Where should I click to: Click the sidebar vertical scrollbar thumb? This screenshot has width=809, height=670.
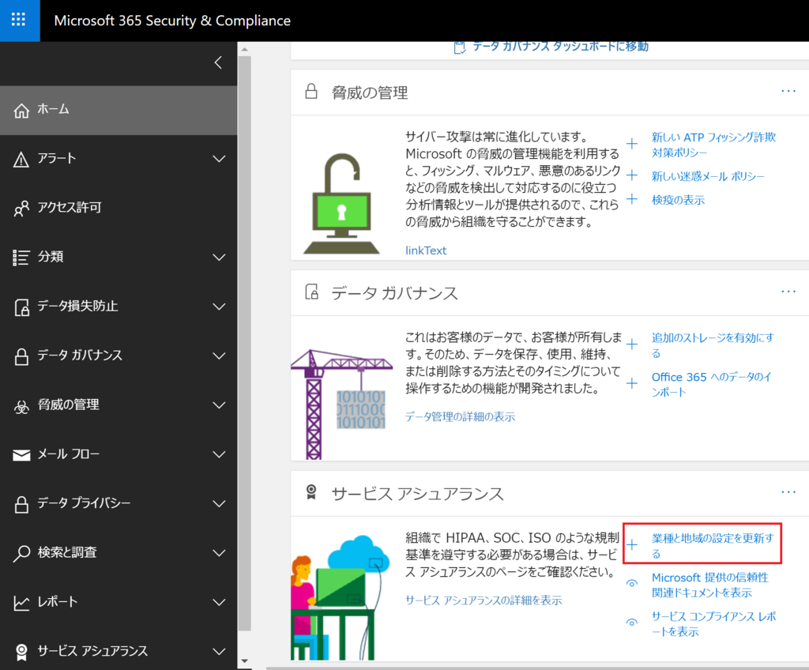point(245,343)
